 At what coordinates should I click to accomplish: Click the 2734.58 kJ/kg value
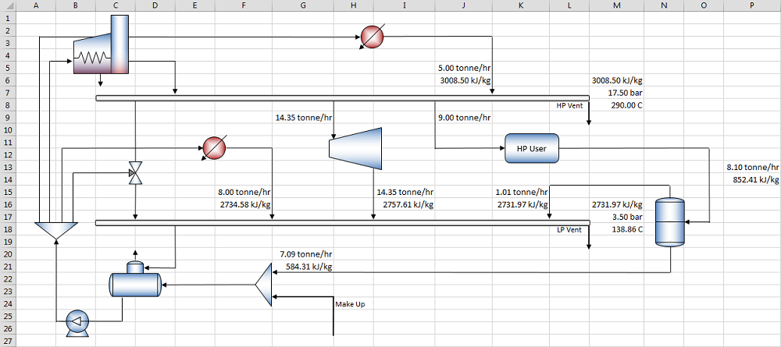click(x=245, y=204)
